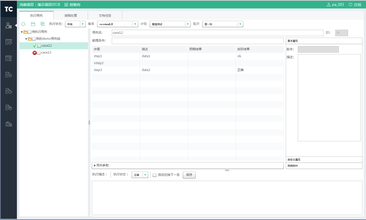Click the pa_003 user icon

tap(329, 5)
